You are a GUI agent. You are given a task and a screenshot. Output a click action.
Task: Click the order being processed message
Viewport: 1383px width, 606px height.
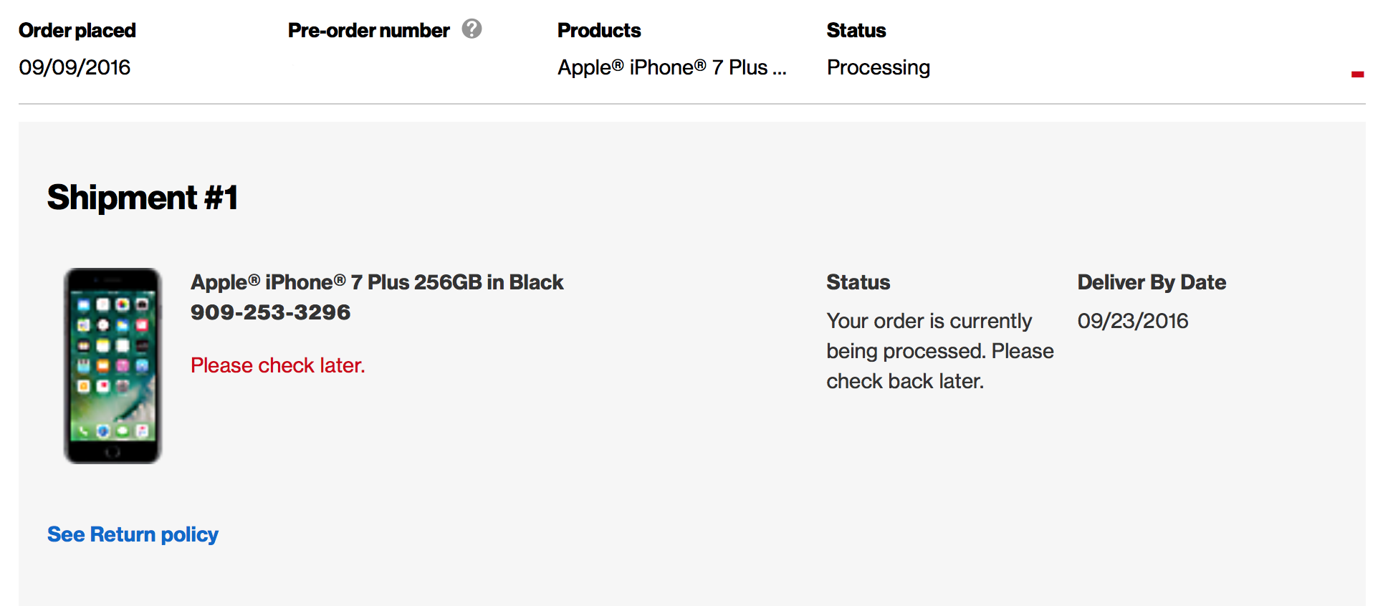pyautogui.click(x=939, y=351)
